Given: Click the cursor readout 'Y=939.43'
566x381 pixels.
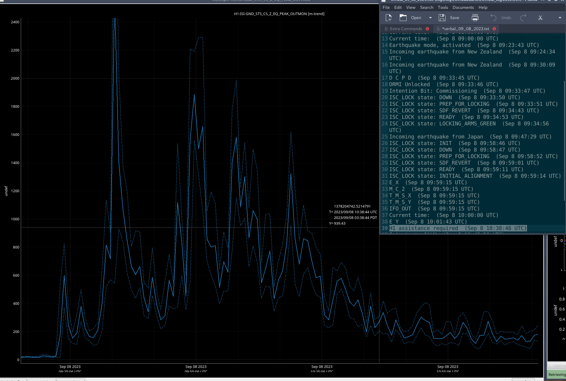Looking at the screenshot, I should pos(337,223).
